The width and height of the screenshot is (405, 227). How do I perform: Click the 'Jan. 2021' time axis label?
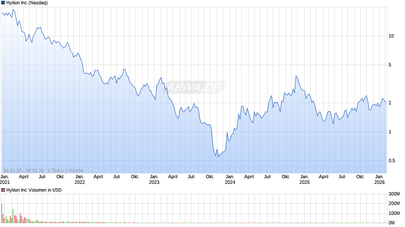click(x=5, y=180)
